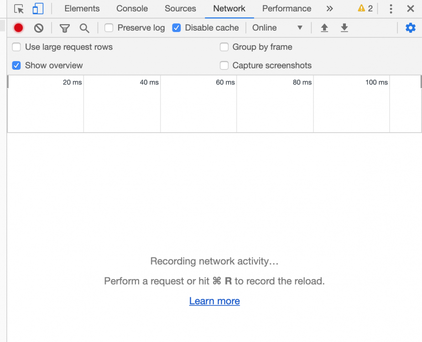Toggle the device emulation mode

click(x=38, y=8)
